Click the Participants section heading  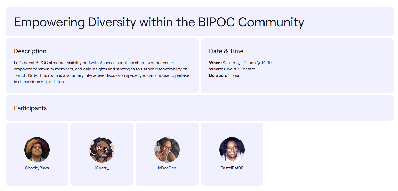(30, 108)
